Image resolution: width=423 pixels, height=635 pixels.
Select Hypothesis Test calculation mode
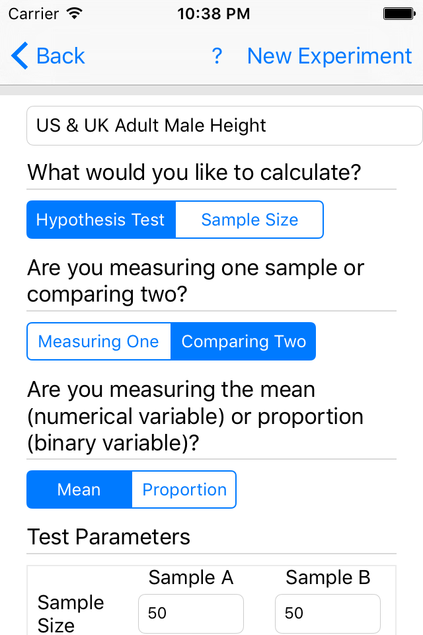point(100,220)
